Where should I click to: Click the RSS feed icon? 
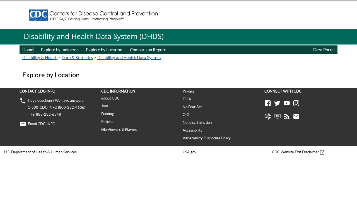(287, 117)
